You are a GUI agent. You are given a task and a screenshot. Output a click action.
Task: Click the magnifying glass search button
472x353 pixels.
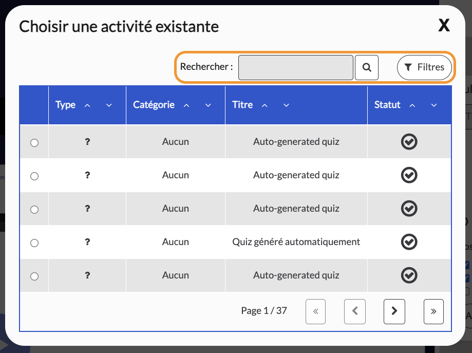point(366,67)
